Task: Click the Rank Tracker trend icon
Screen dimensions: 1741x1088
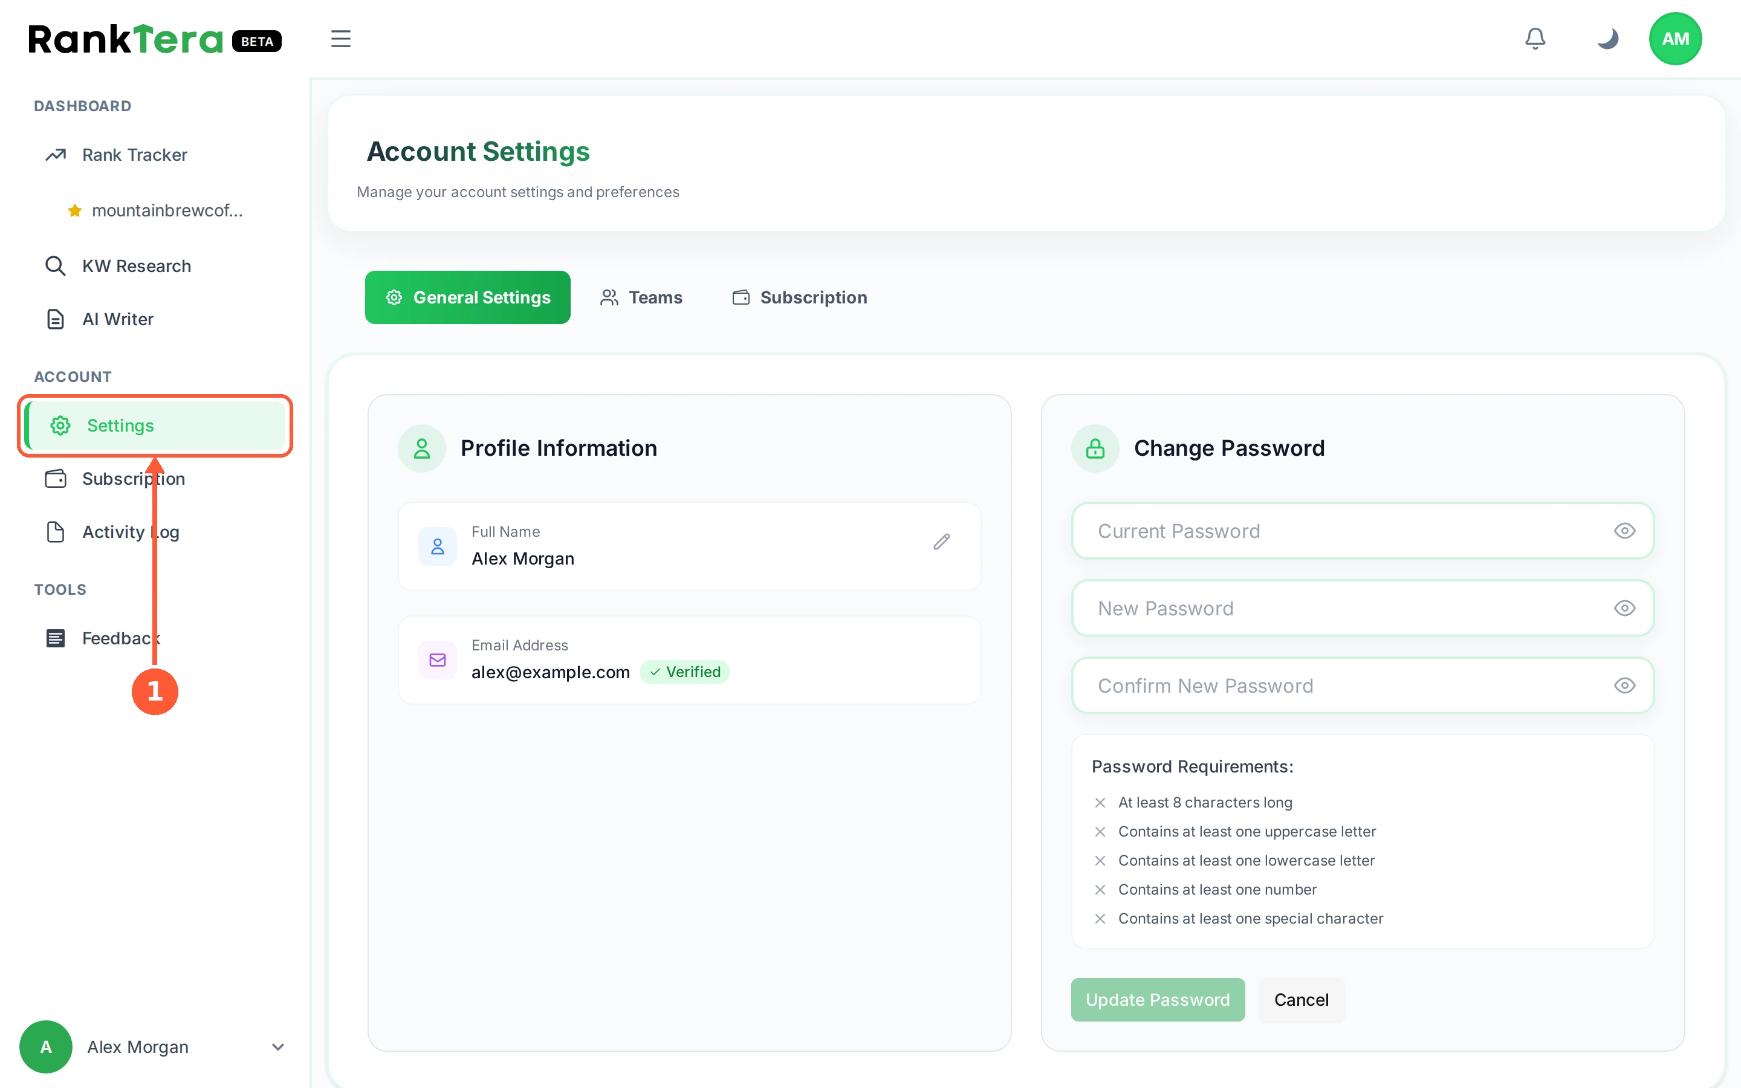Action: 56,155
